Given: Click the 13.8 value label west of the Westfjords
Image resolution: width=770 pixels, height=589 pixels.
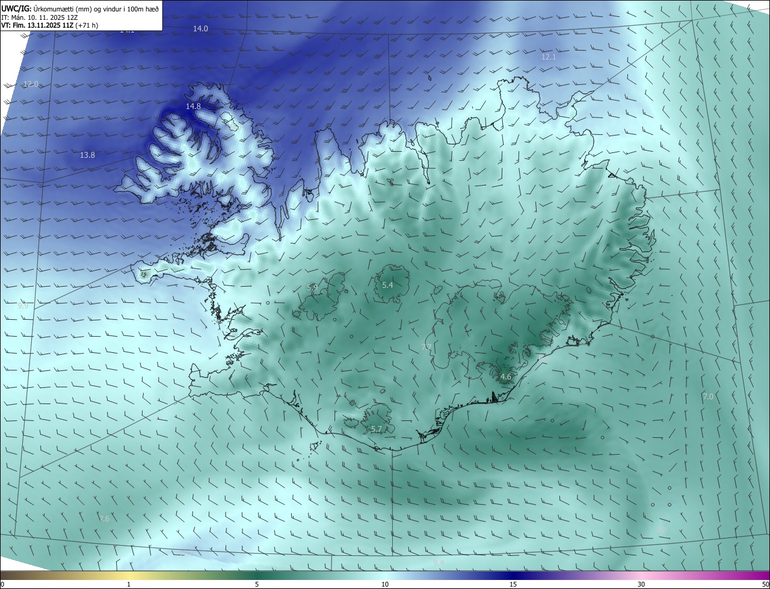Looking at the screenshot, I should click(87, 155).
